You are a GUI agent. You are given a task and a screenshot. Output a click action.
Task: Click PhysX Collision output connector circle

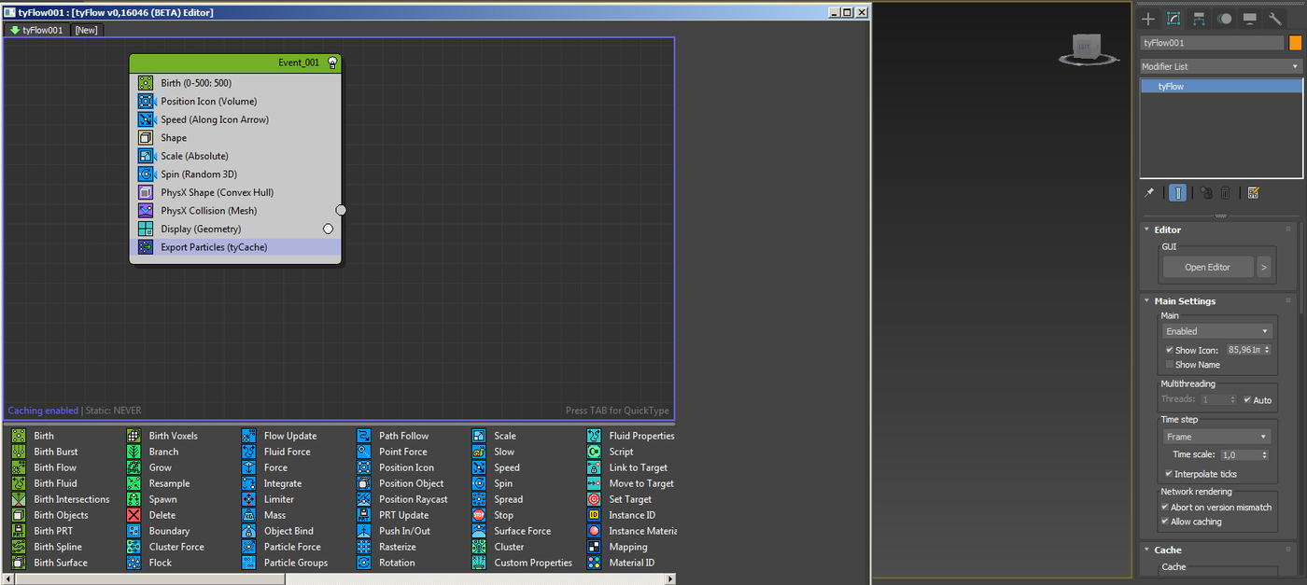341,210
